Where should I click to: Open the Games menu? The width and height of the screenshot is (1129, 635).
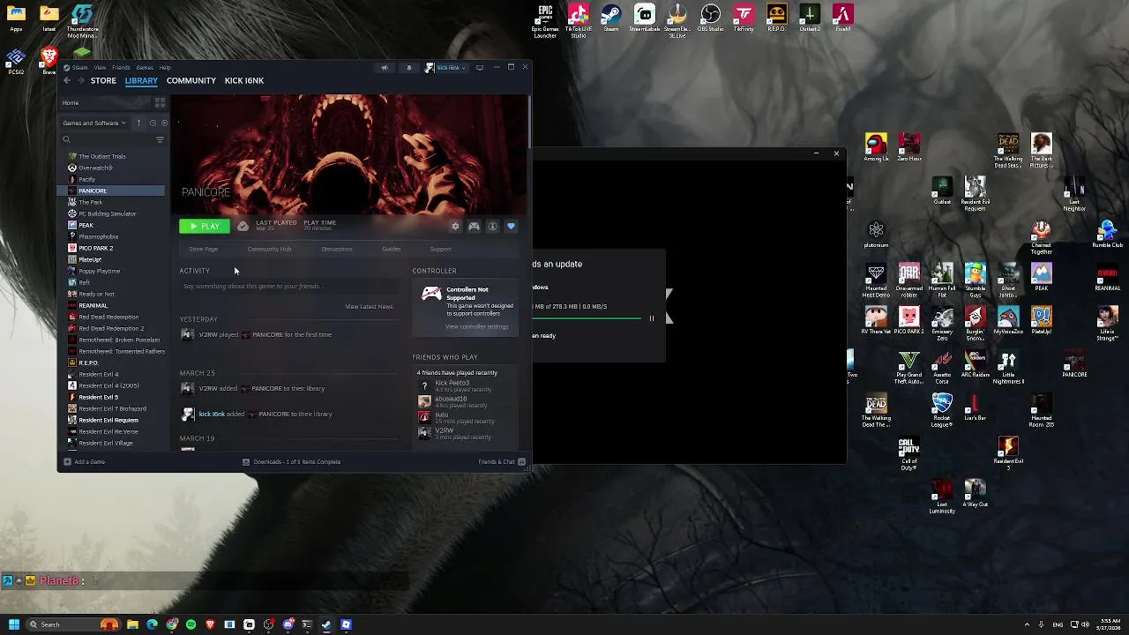pyautogui.click(x=145, y=67)
